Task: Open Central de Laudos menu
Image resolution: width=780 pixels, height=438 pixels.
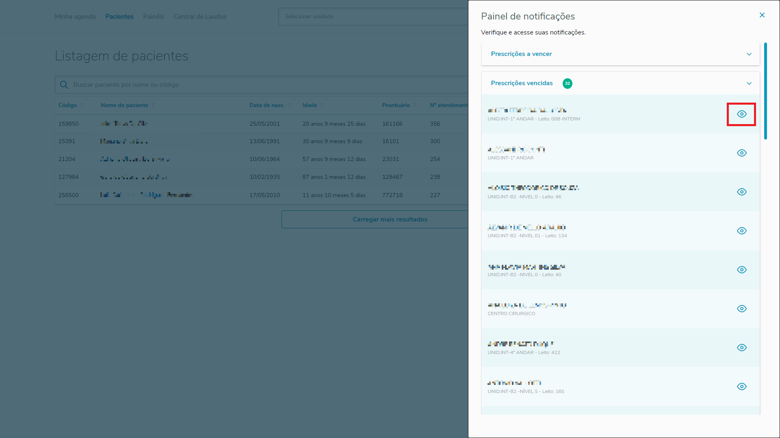Action: pos(200,17)
